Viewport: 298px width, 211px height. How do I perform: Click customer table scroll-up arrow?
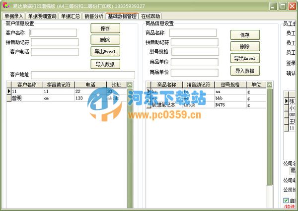pyautogui.click(x=130, y=85)
